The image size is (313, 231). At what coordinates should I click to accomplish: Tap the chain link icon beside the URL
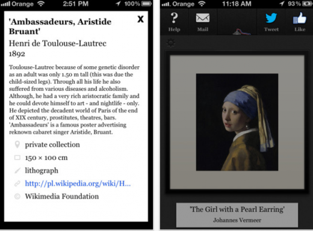point(17,183)
